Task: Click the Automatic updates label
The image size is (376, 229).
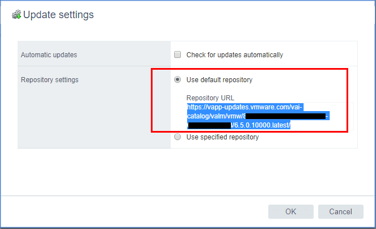Action: (49, 55)
